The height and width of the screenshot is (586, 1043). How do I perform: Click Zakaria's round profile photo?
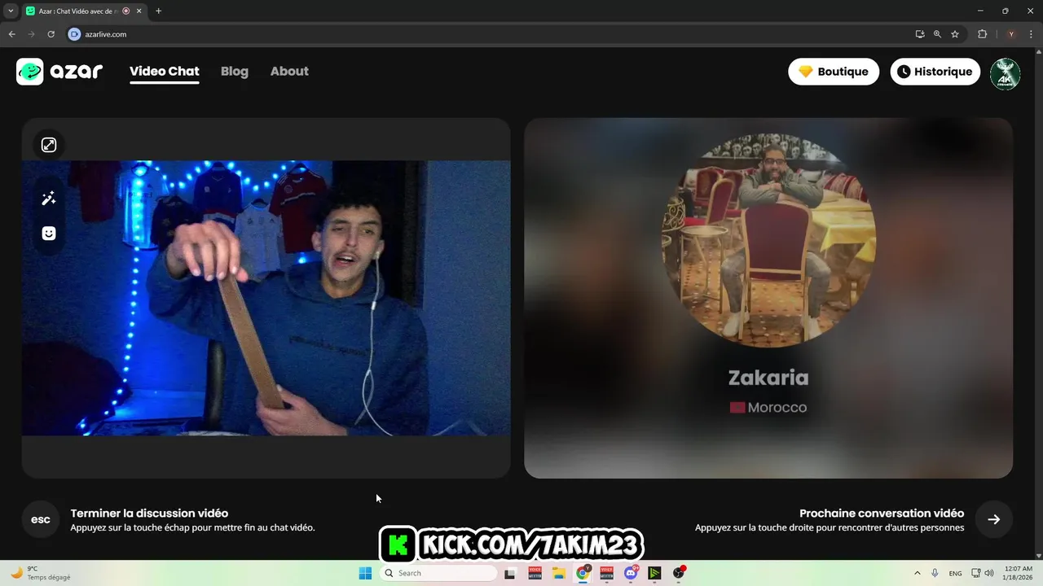click(768, 240)
